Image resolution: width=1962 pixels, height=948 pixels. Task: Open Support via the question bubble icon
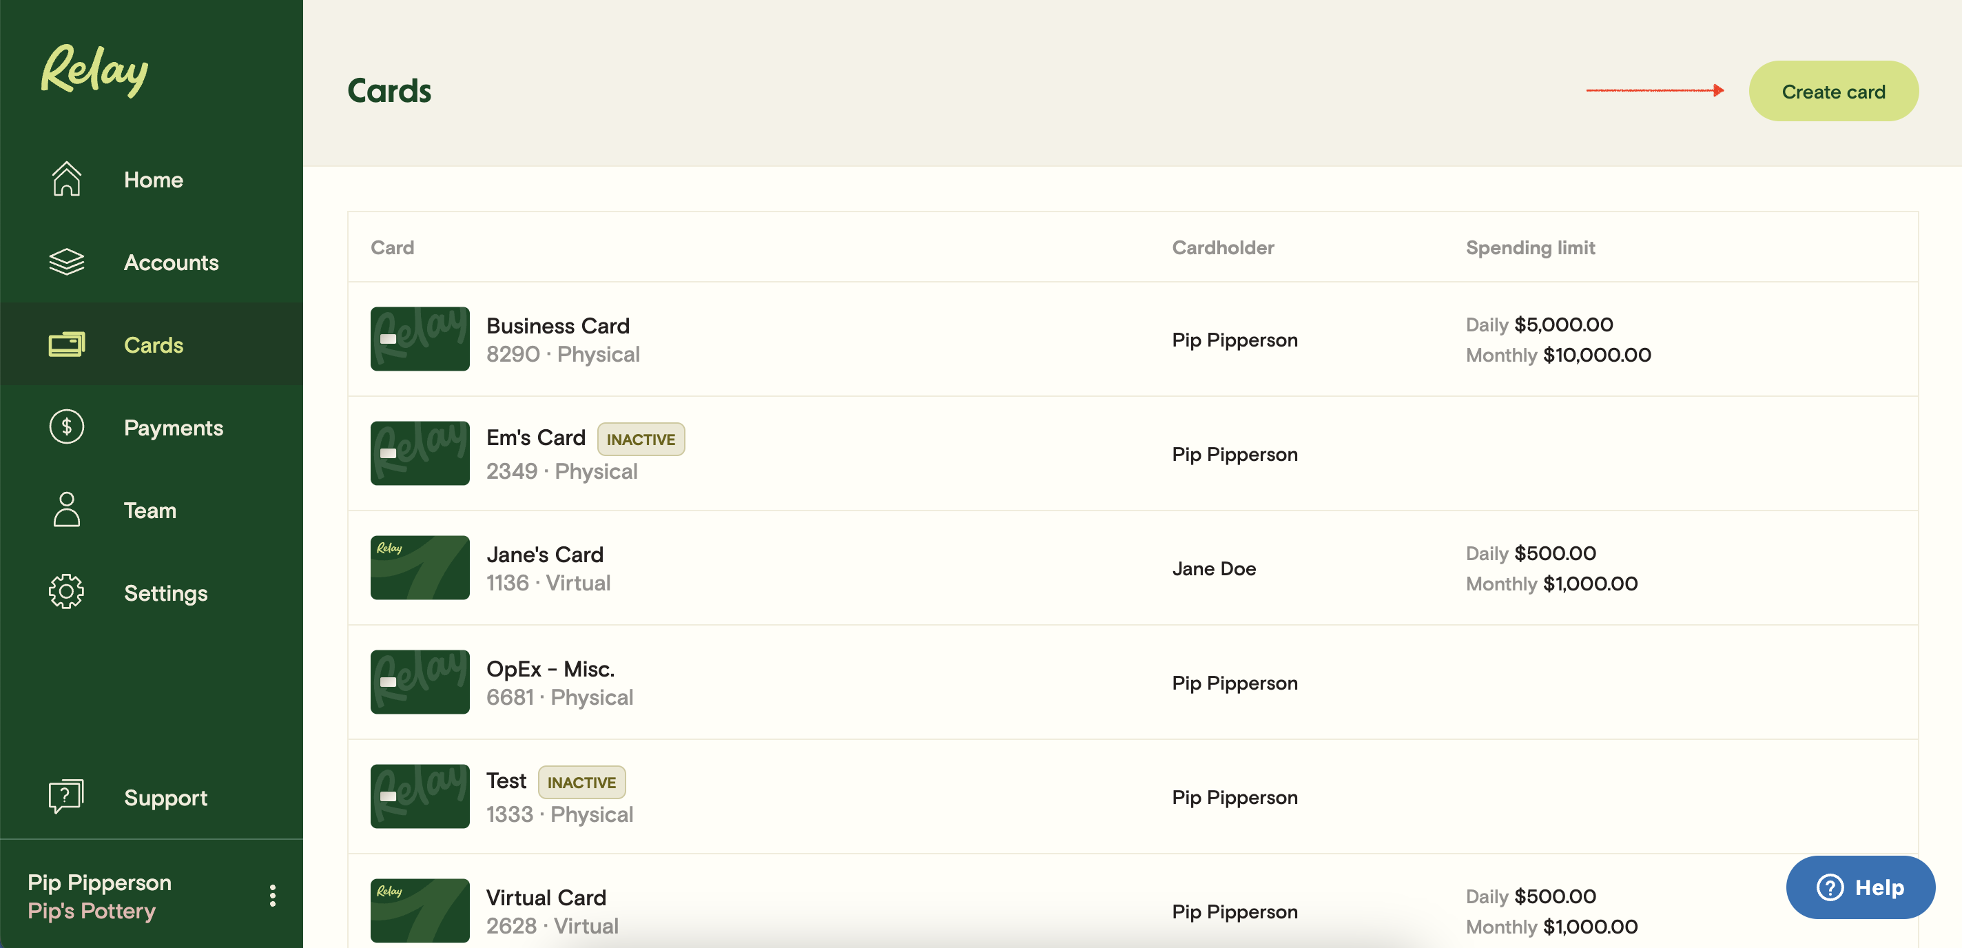(x=65, y=796)
